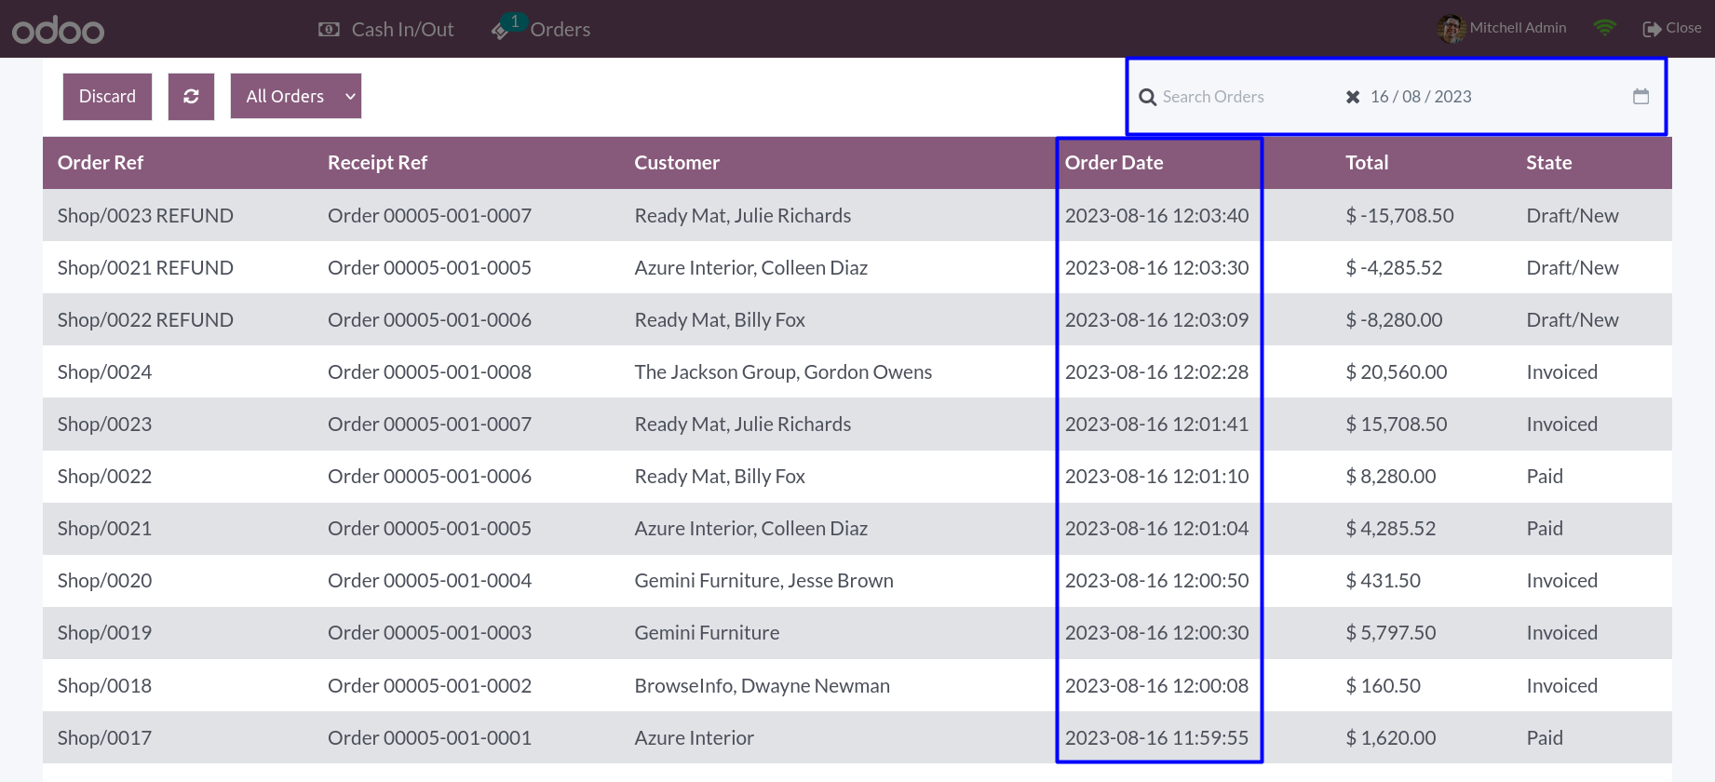Screen dimensions: 1715x782
Task: Select order Shop/0019
Action: [857, 633]
